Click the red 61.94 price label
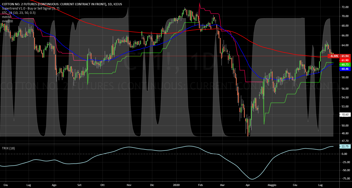Image resolution: width=352 pixels, height=188 pixels. coord(345,56)
